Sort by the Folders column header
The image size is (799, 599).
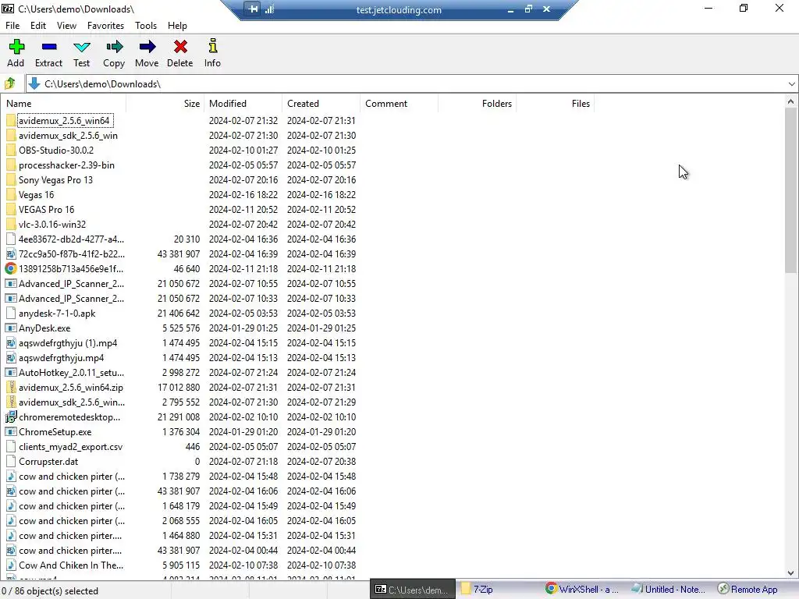tap(477, 104)
